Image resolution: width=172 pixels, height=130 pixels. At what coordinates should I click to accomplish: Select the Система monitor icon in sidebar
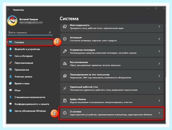pyautogui.click(x=11, y=42)
